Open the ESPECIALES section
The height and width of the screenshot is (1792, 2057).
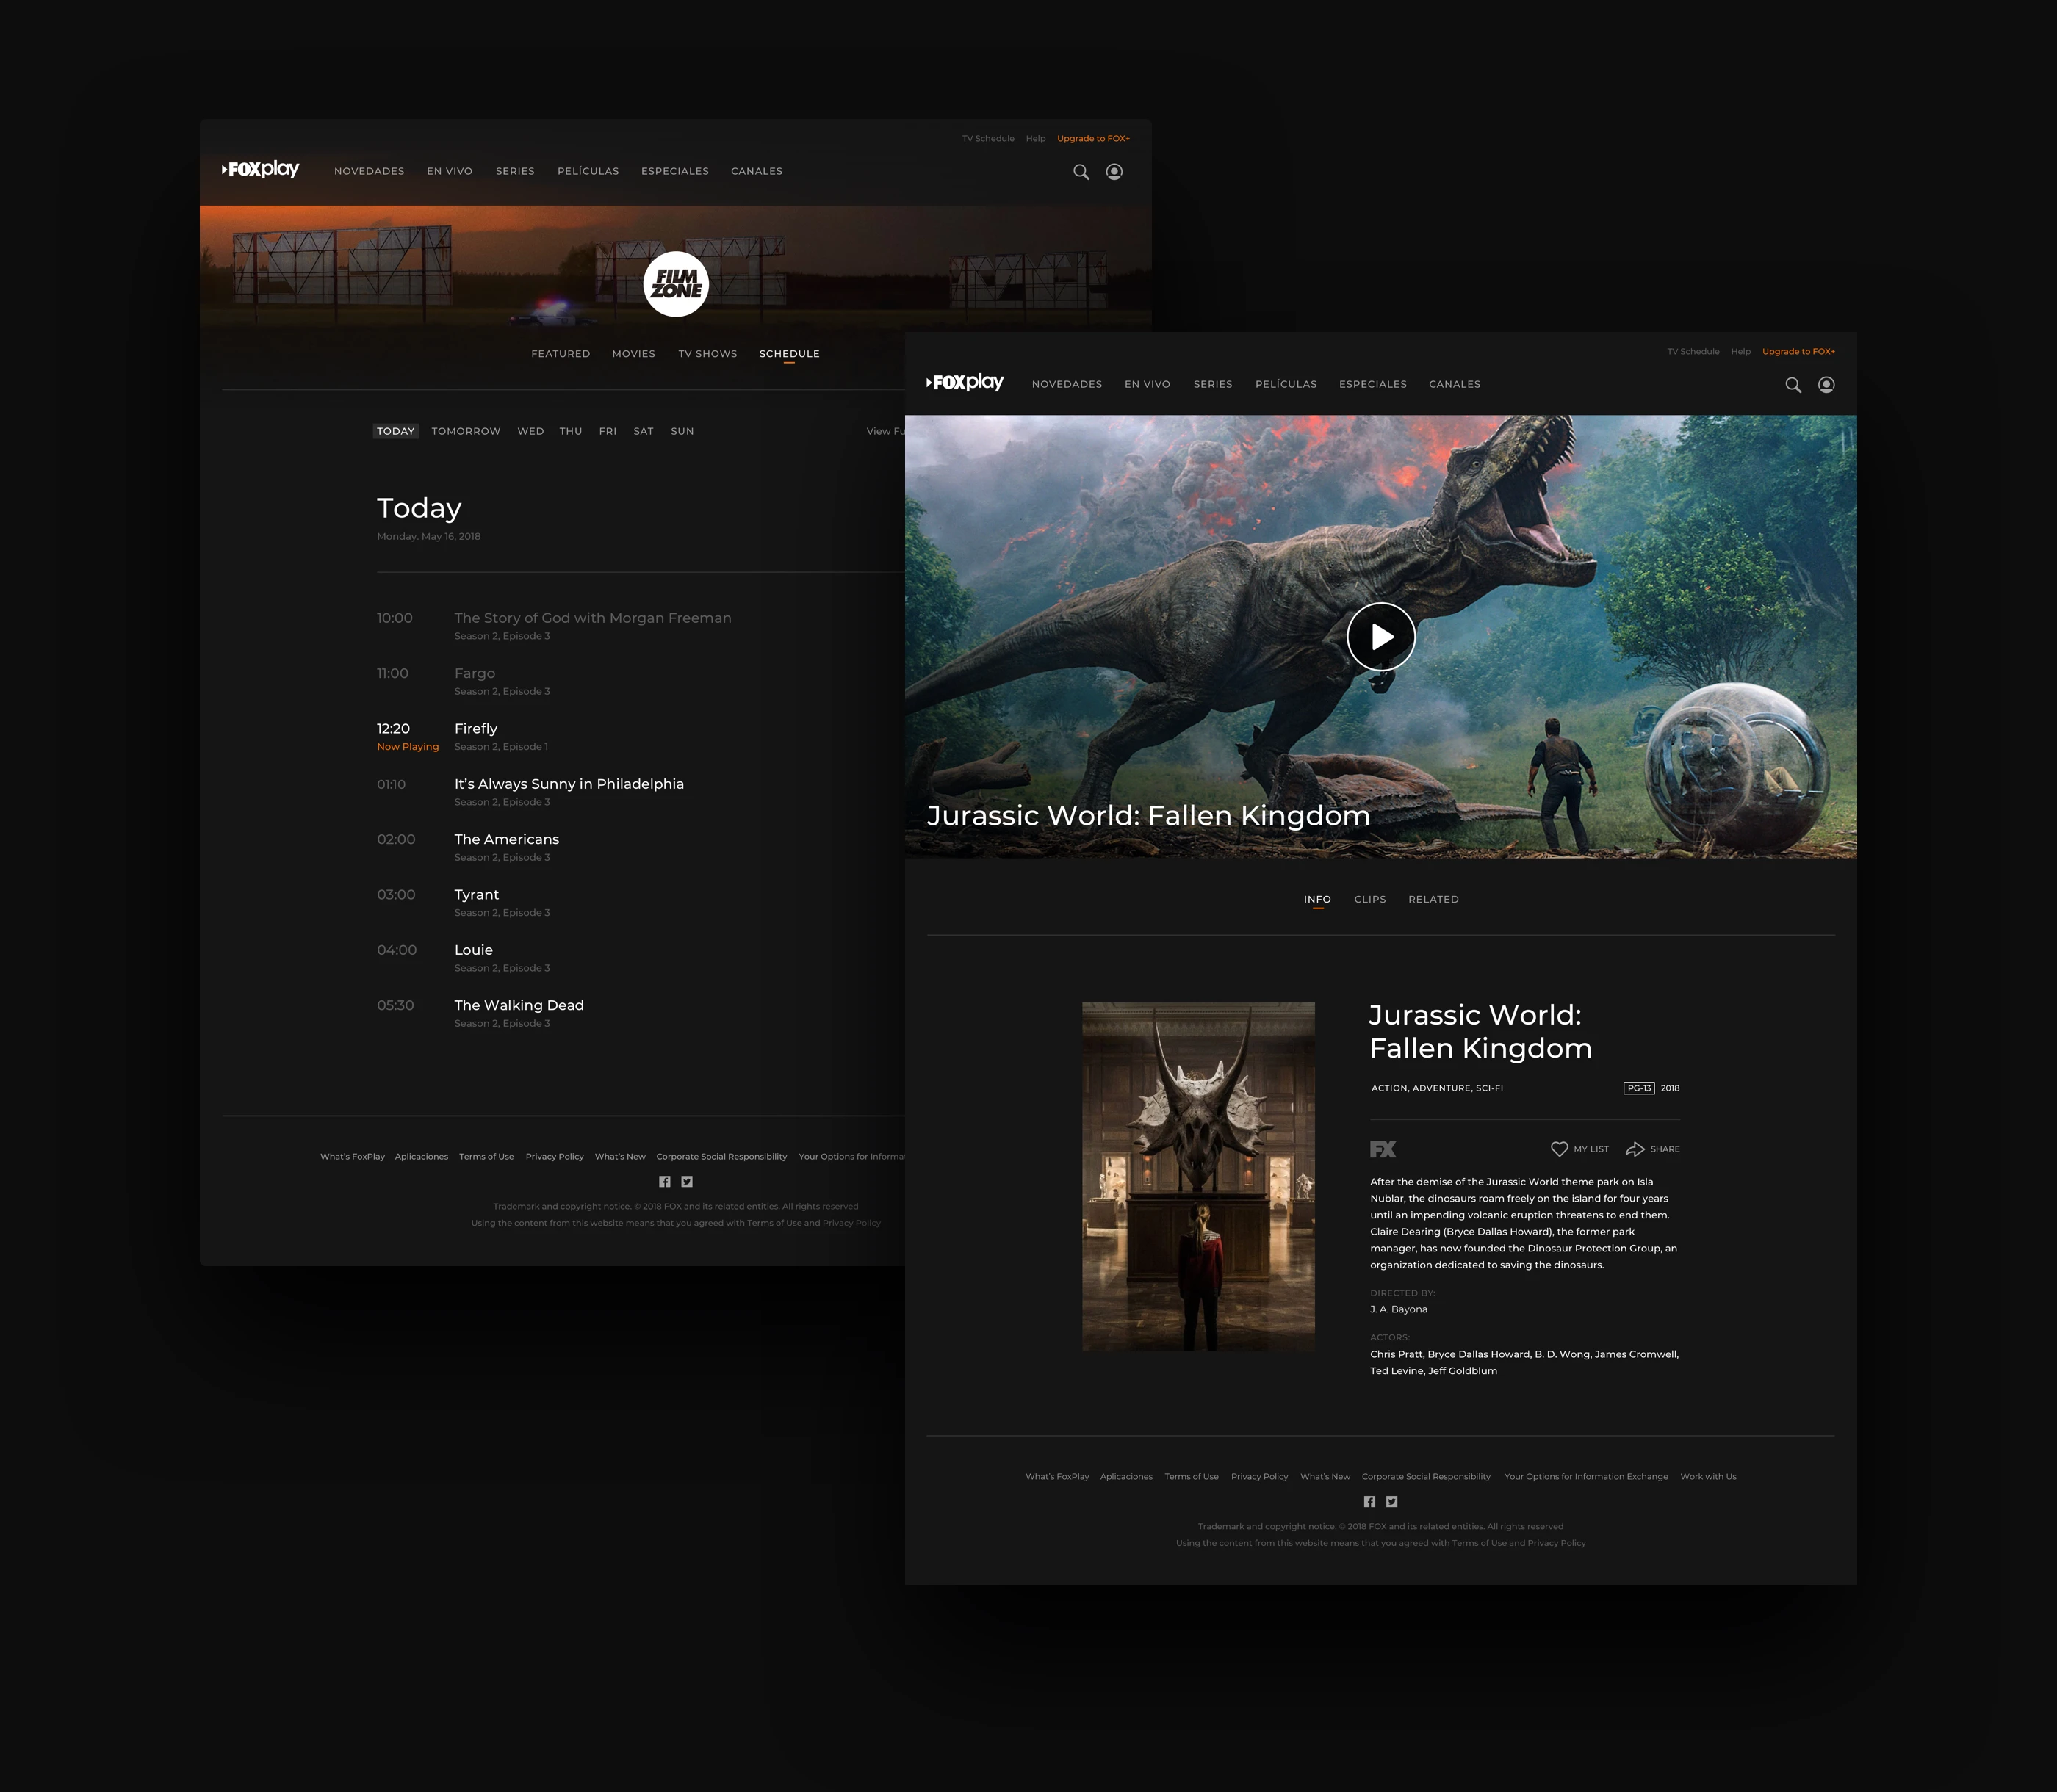[1372, 384]
